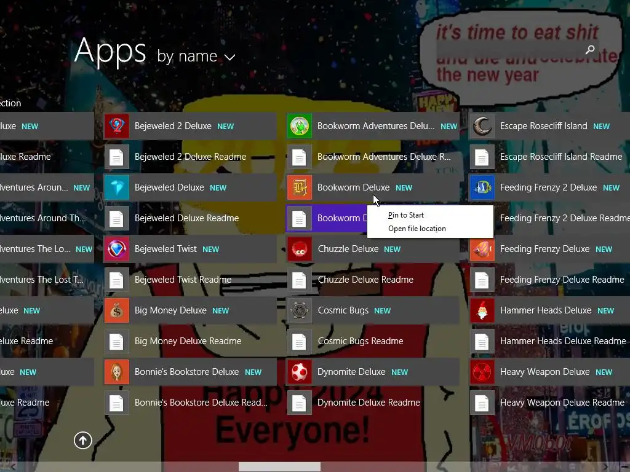
Task: Open the Bejeweled Twist gem icon
Action: [116, 249]
